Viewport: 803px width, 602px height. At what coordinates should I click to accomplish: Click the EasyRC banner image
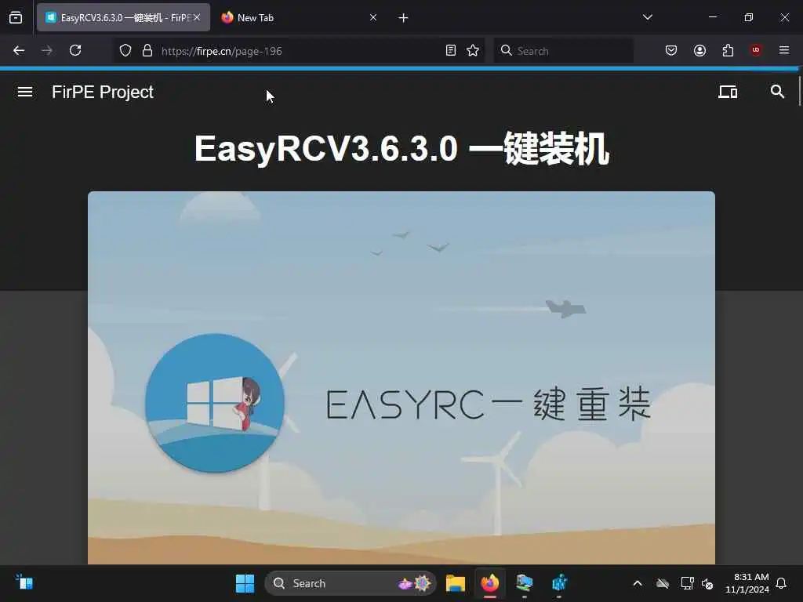tap(401, 378)
